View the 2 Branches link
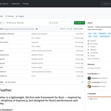 (11, 23)
